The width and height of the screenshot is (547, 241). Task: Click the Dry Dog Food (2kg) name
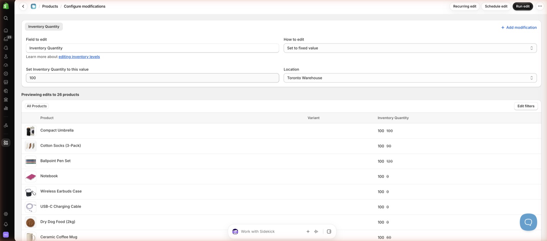point(58,222)
